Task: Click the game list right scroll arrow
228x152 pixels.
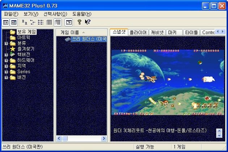Action: (x=104, y=139)
